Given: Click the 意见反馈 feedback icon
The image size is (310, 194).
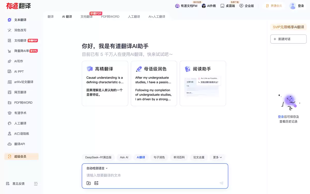Looking at the screenshot, I should (8, 184).
